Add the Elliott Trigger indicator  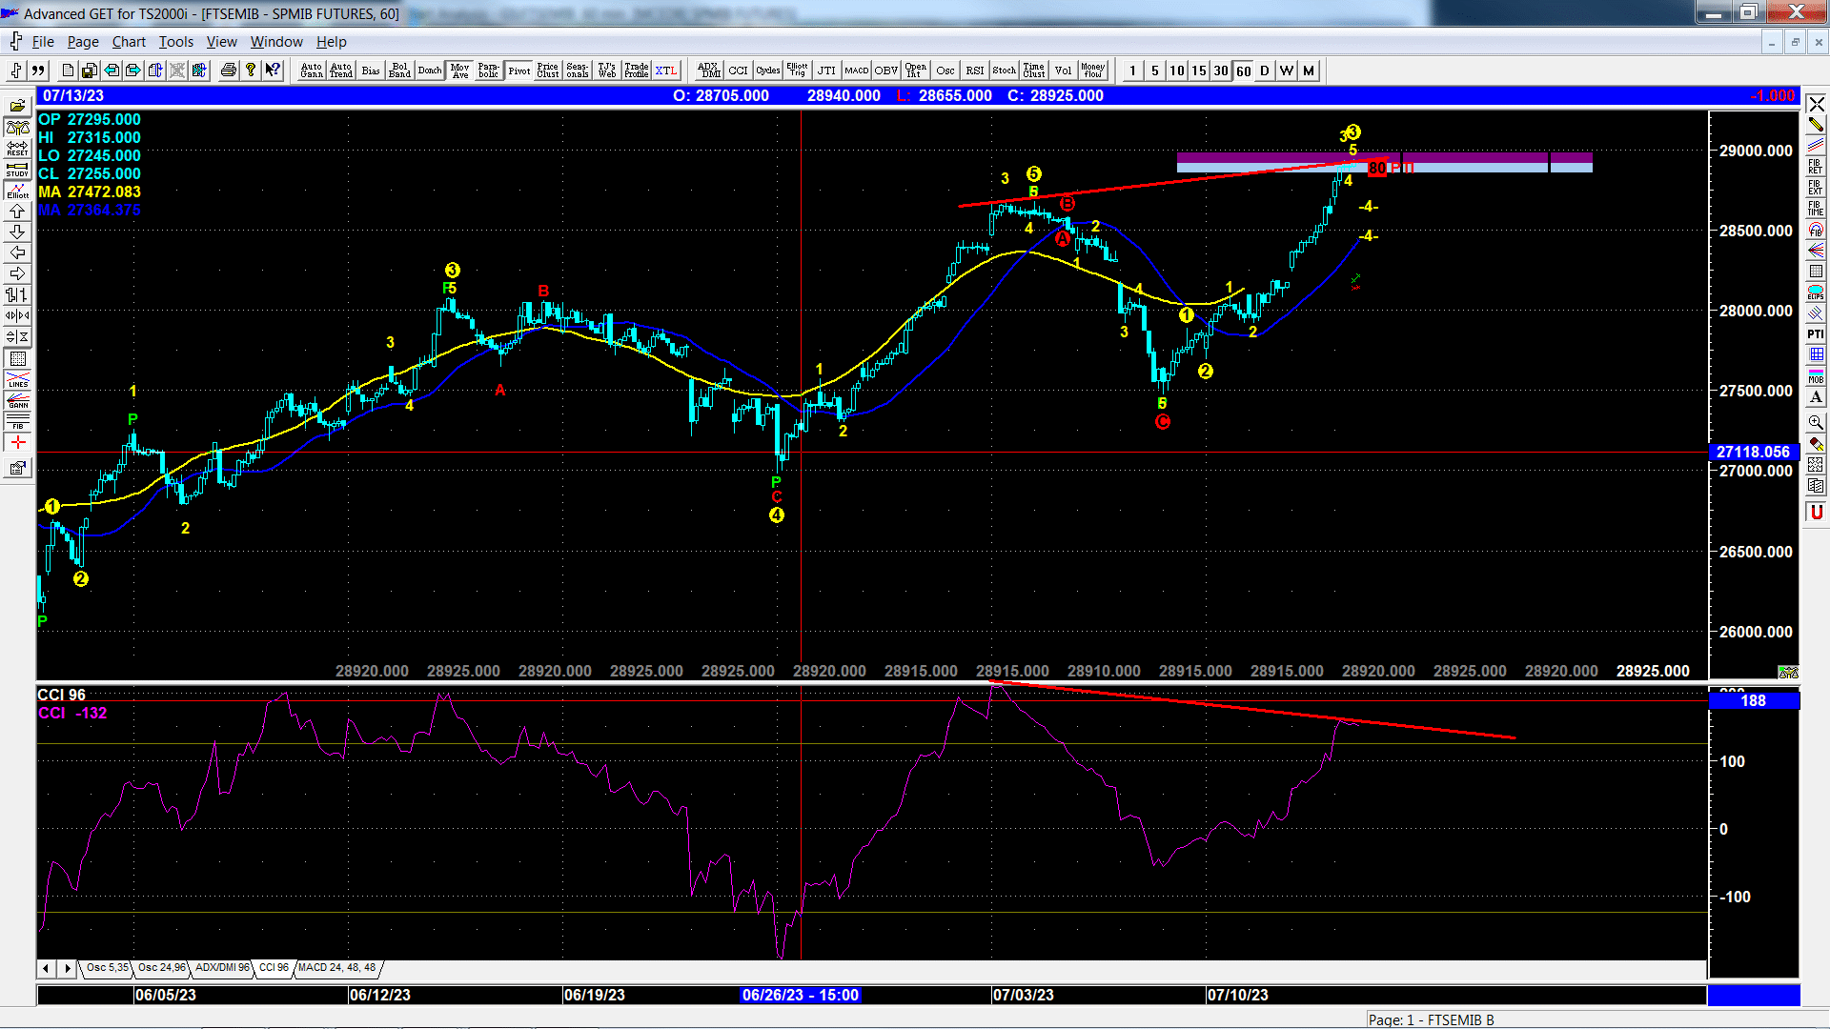tap(798, 71)
